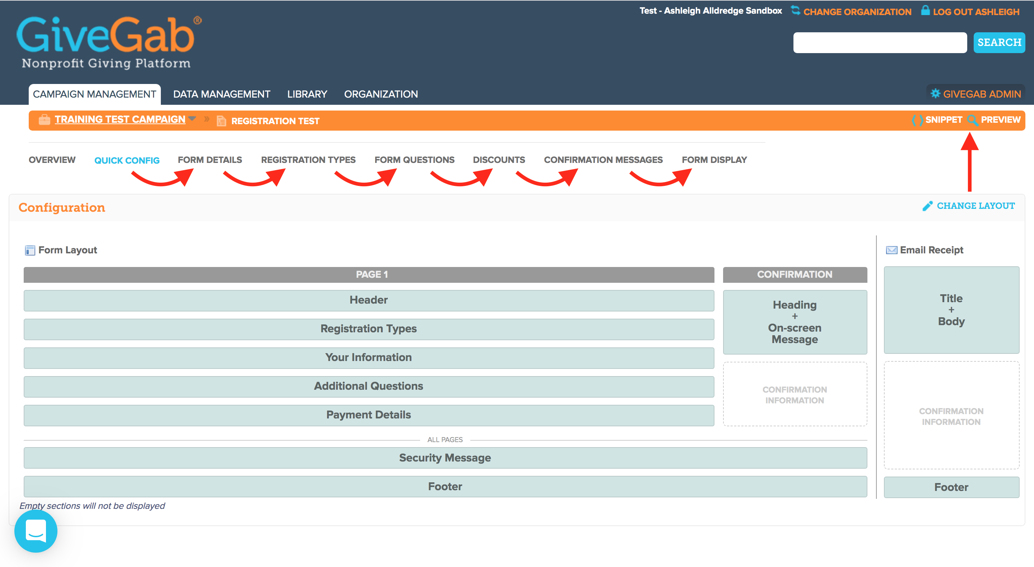This screenshot has height=567, width=1034.
Task: Select the Header form section
Action: click(369, 301)
